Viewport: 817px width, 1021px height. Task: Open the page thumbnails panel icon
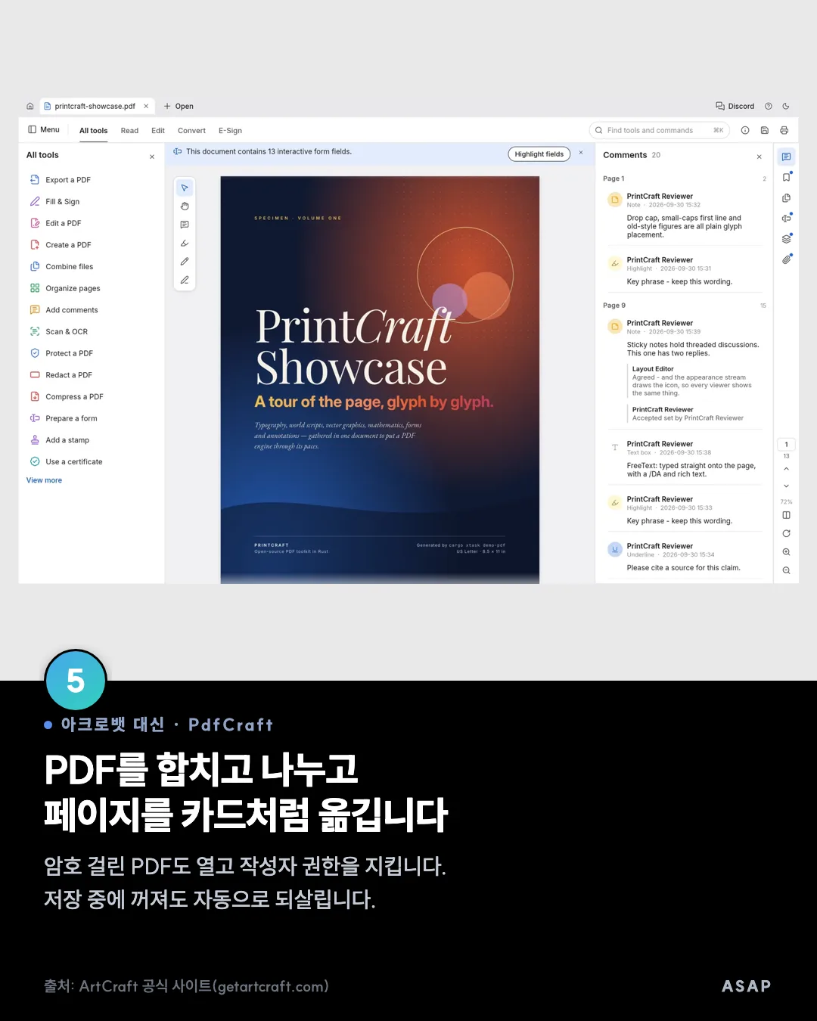pyautogui.click(x=787, y=198)
